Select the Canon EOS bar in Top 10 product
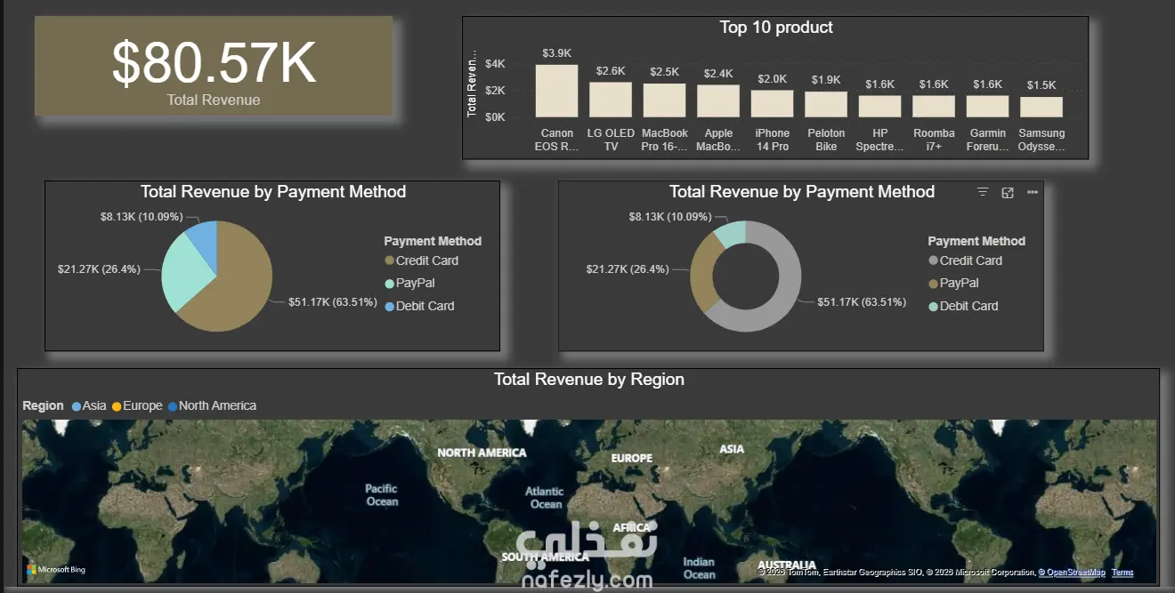The height and width of the screenshot is (593, 1175). 556,91
